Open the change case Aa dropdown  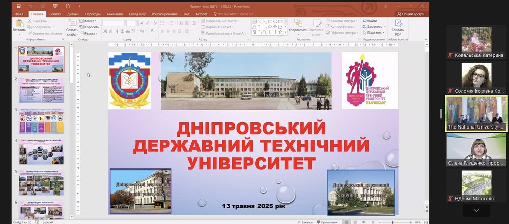pyautogui.click(x=143, y=31)
